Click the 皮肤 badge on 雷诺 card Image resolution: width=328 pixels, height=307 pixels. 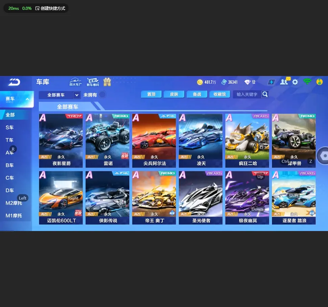coord(125,156)
